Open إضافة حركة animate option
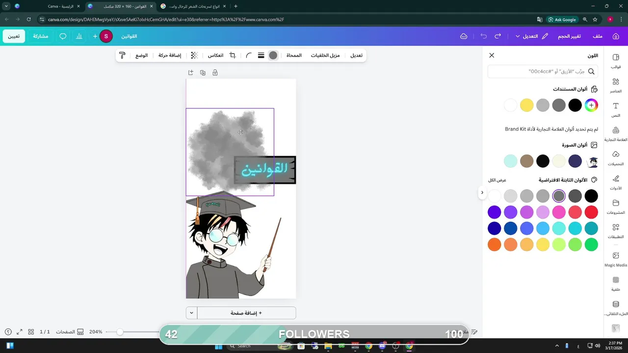Viewport: 628px width, 353px height. click(170, 55)
